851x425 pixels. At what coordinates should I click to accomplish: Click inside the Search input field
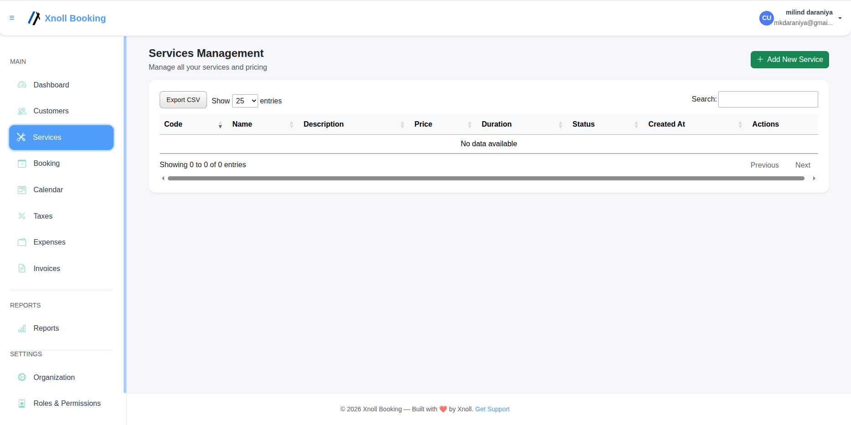click(x=768, y=99)
